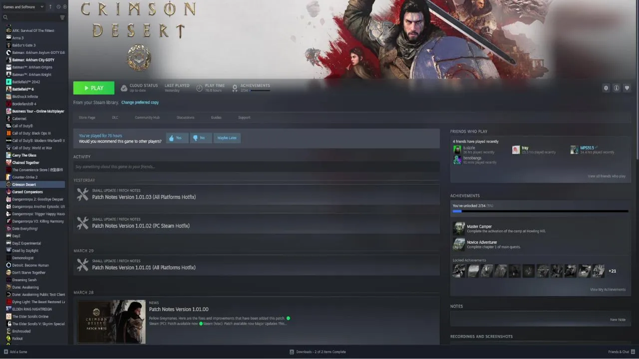639x359 pixels.
Task: Click b.sizzle friend avatar
Action: [x=457, y=150]
